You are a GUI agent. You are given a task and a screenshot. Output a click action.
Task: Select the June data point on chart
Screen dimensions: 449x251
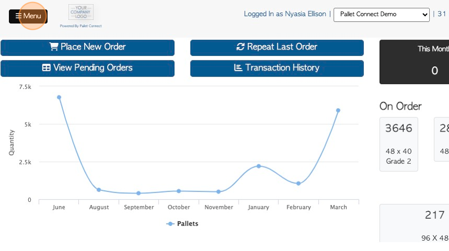(x=59, y=97)
